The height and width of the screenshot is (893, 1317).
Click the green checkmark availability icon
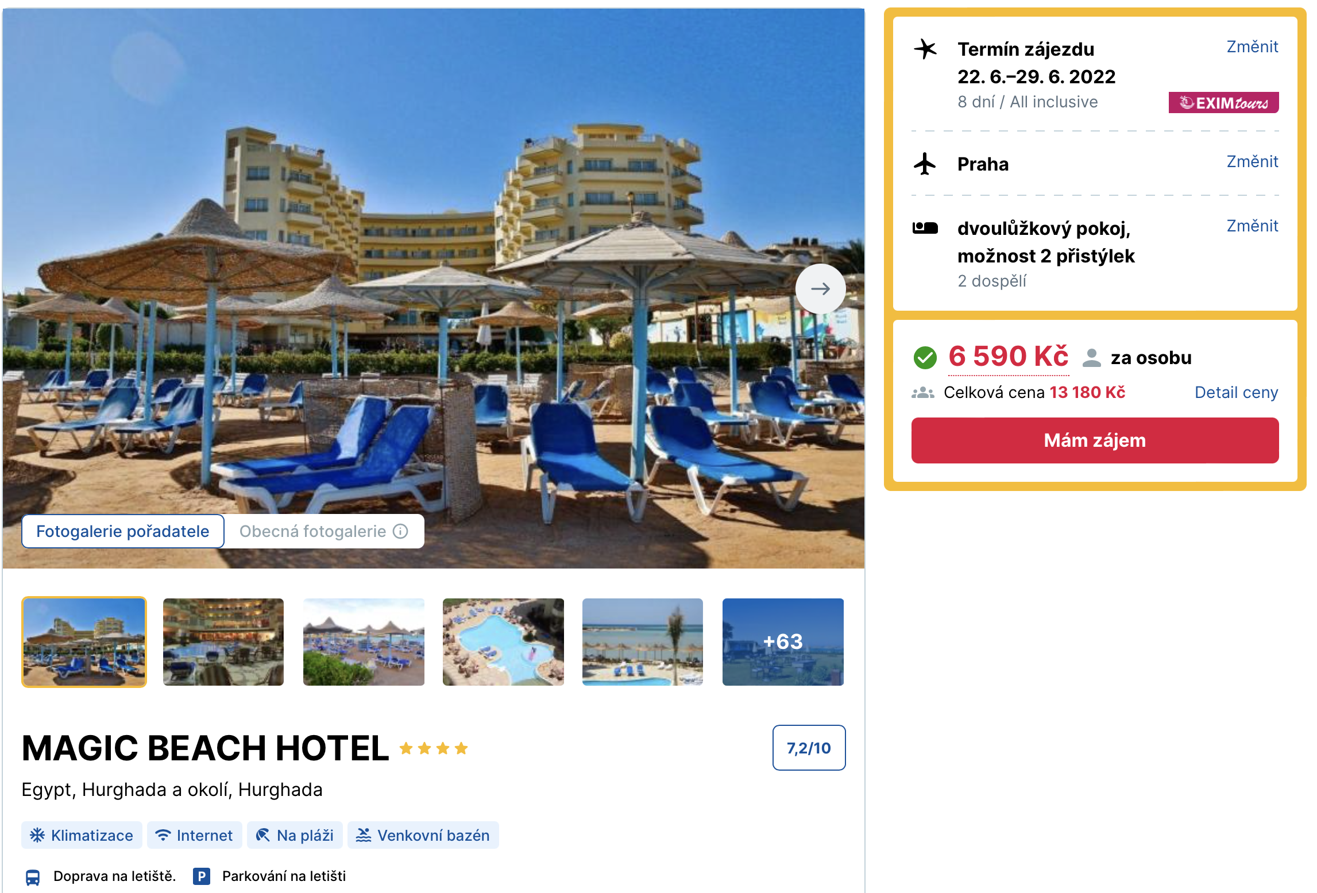tap(925, 358)
